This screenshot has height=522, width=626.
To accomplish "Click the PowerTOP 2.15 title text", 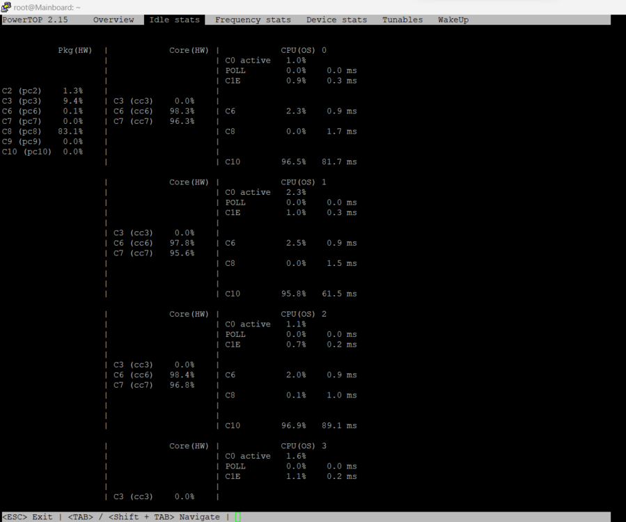I will tap(35, 20).
